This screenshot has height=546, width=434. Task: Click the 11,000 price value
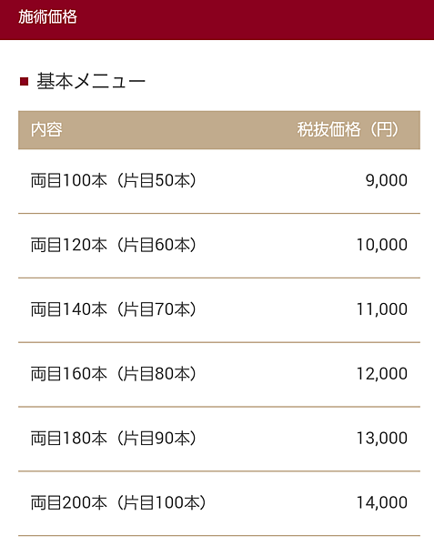coord(382,309)
